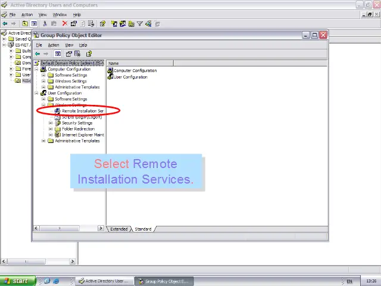Image resolution: width=381 pixels, height=286 pixels.
Task: Open File menu in Active Directory window
Action: click(12, 15)
